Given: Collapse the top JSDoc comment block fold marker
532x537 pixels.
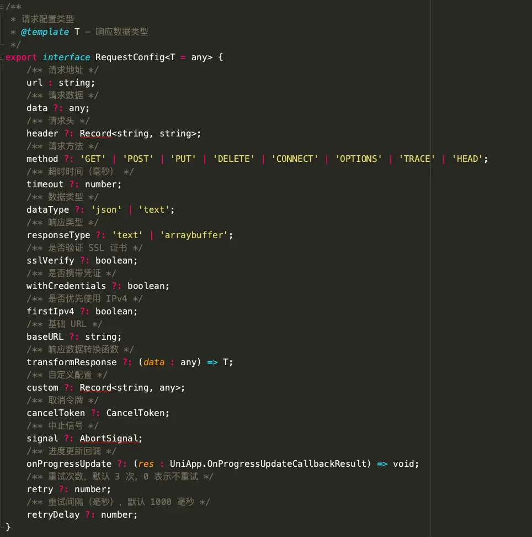Looking at the screenshot, I should pyautogui.click(x=3, y=6).
